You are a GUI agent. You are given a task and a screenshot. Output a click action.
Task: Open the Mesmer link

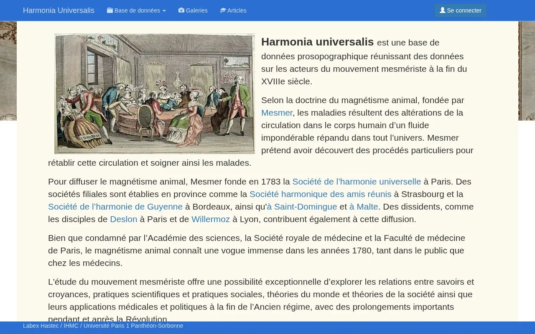[277, 113]
